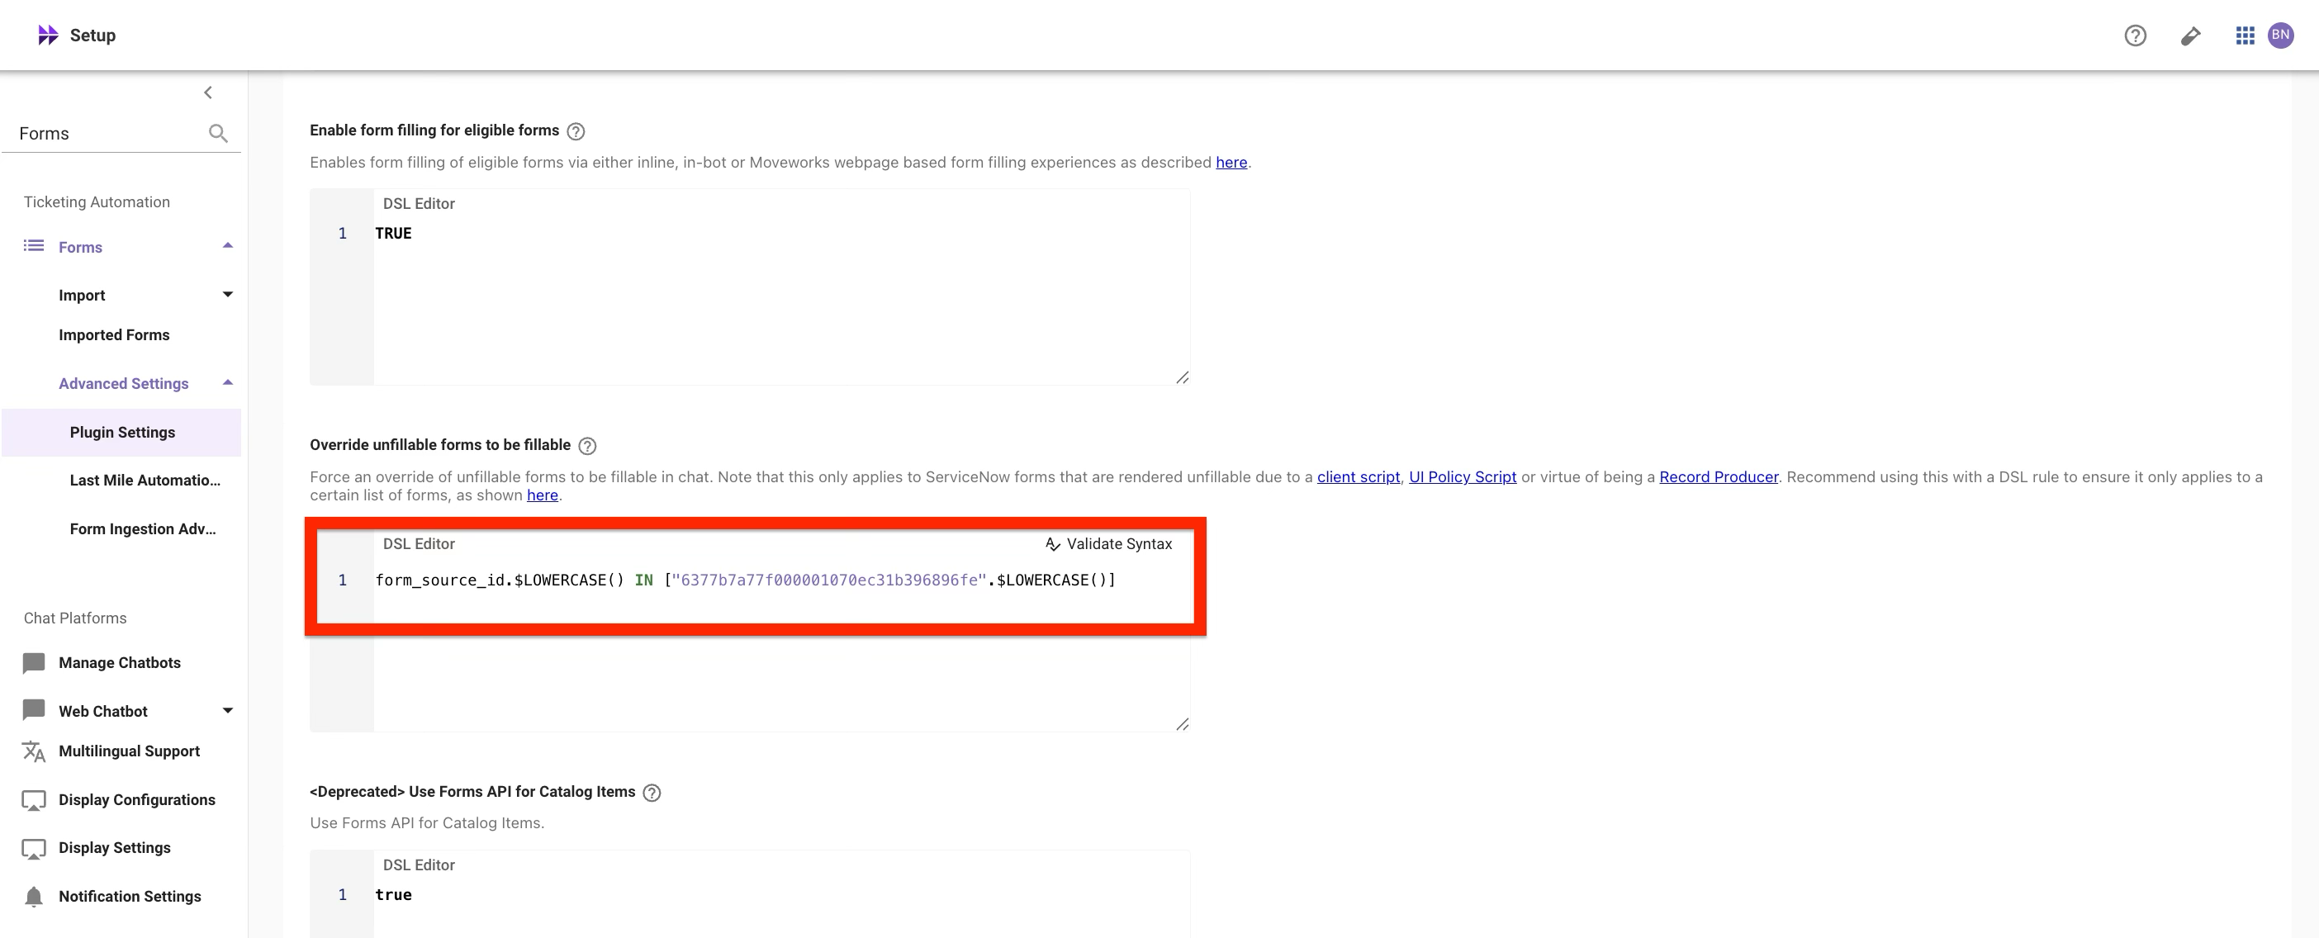Click the Validate Syntax button
This screenshot has height=938, width=2319.
coord(1109,543)
